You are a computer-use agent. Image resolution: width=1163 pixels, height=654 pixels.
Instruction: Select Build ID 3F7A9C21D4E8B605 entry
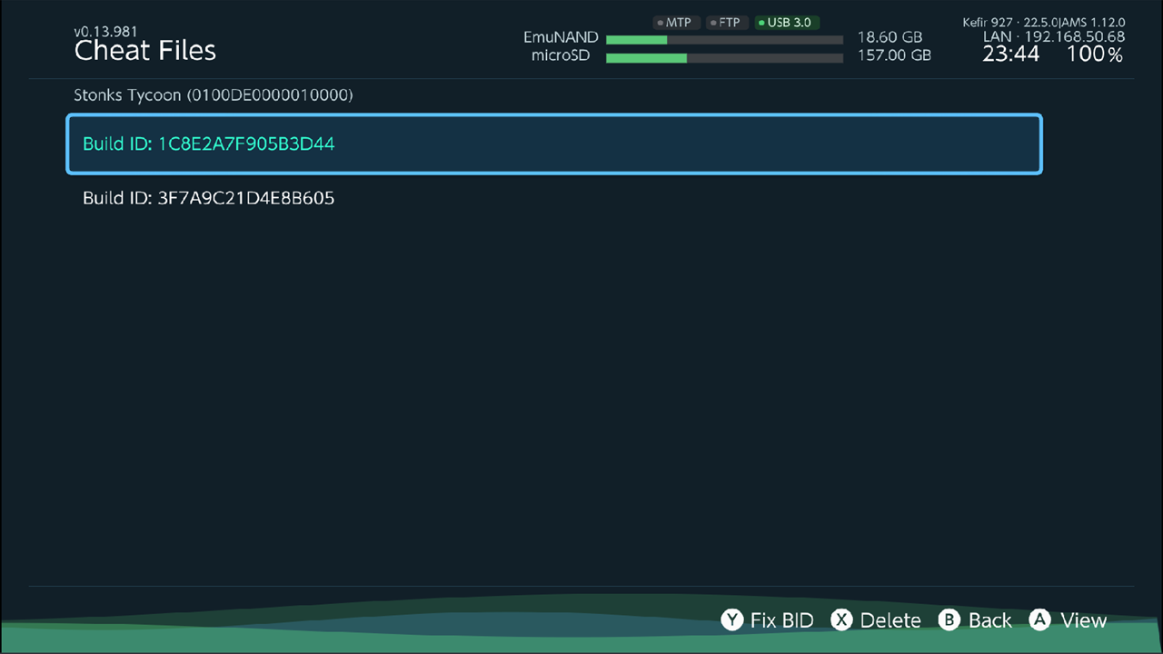pyautogui.click(x=554, y=197)
